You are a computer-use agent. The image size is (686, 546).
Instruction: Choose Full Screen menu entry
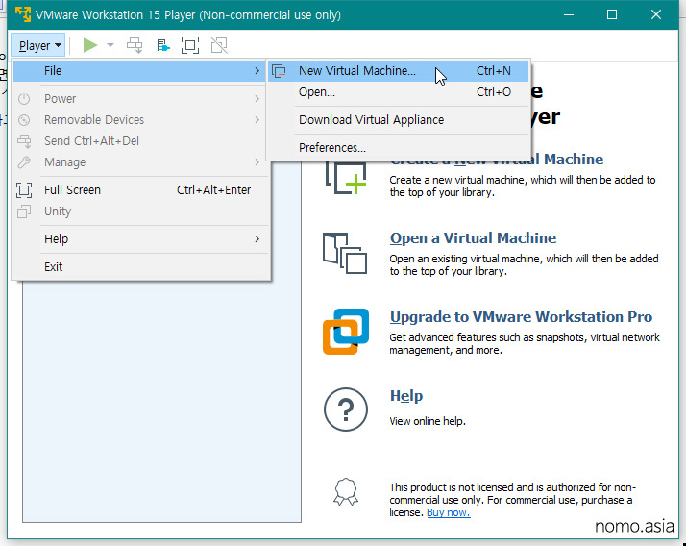point(138,190)
